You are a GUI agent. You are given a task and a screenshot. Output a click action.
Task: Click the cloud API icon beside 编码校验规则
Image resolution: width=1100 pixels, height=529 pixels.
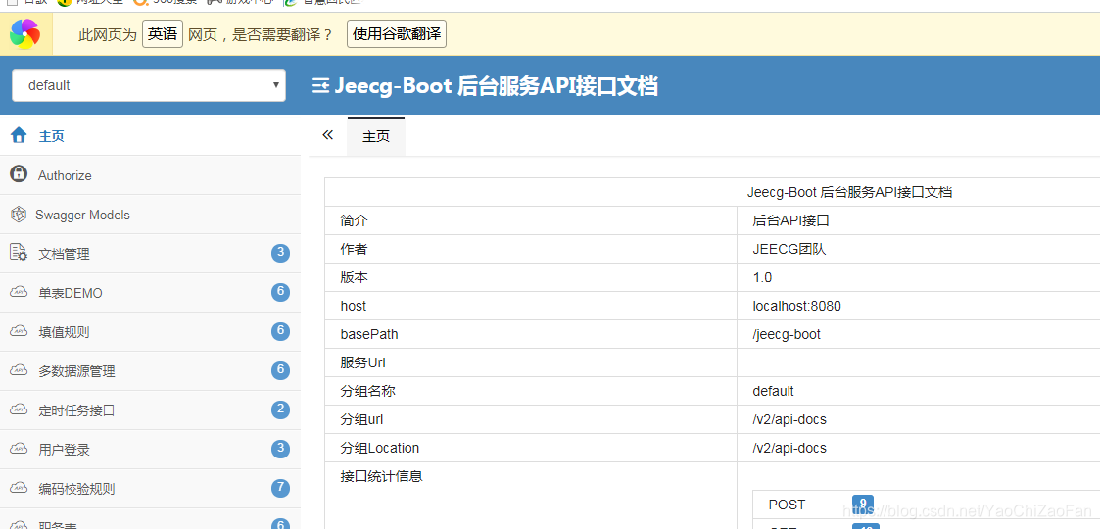click(19, 488)
